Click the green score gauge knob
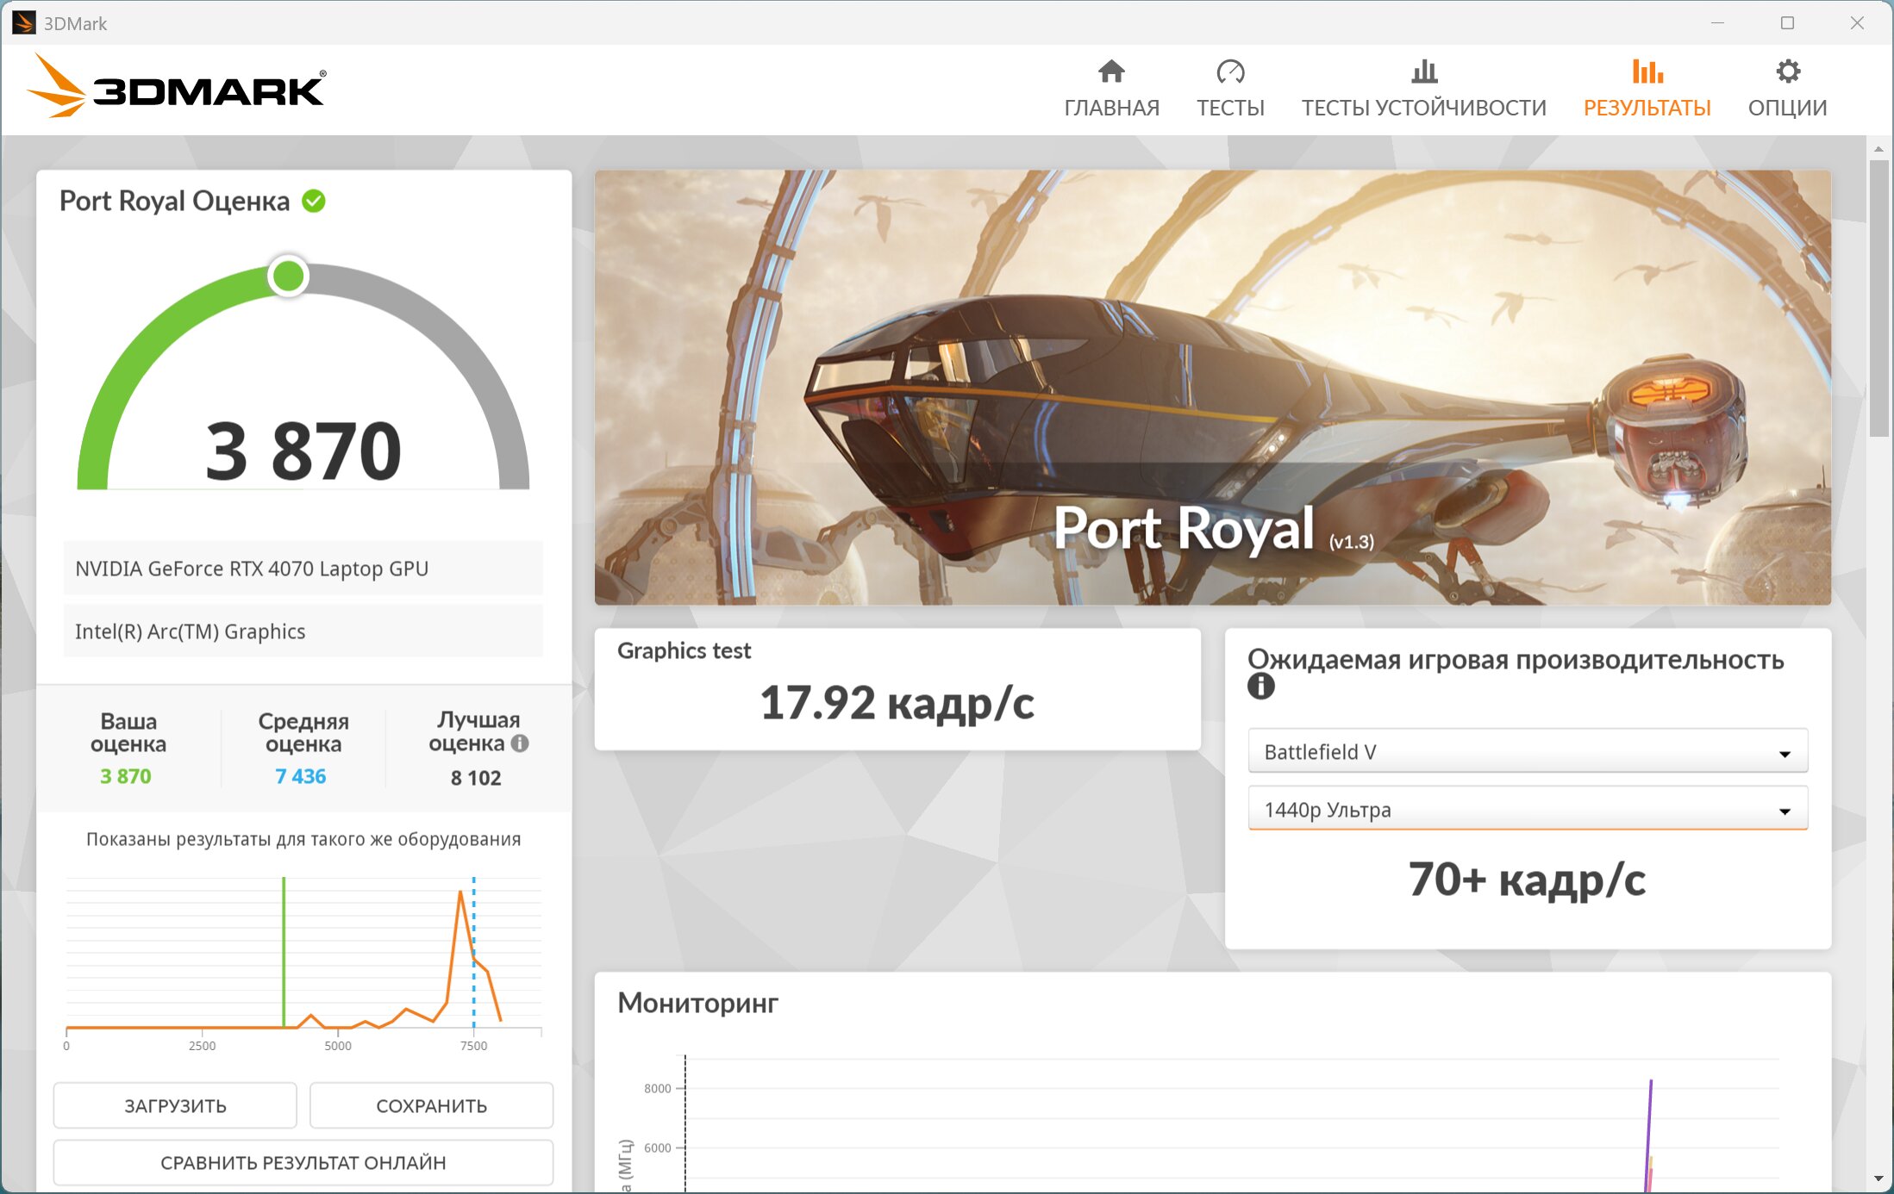This screenshot has height=1194, width=1894. pos(288,277)
